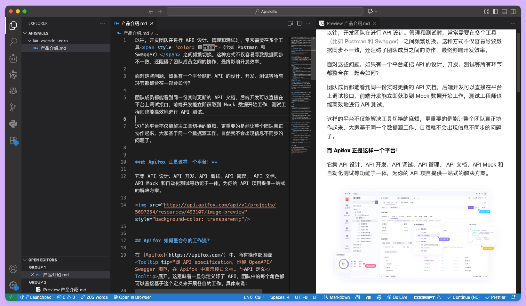Click Go Live in the status bar
This screenshot has height=306, width=526.
coord(397,297)
